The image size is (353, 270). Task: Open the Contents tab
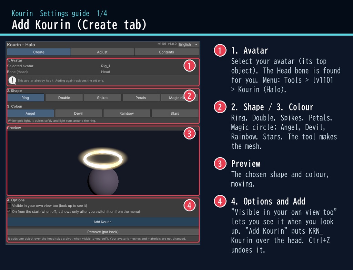167,52
